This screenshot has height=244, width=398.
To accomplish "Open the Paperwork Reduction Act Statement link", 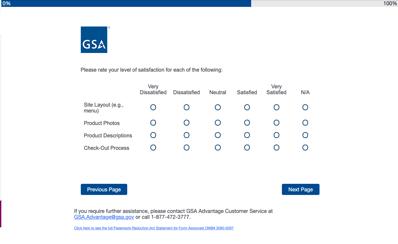I will point(154,228).
